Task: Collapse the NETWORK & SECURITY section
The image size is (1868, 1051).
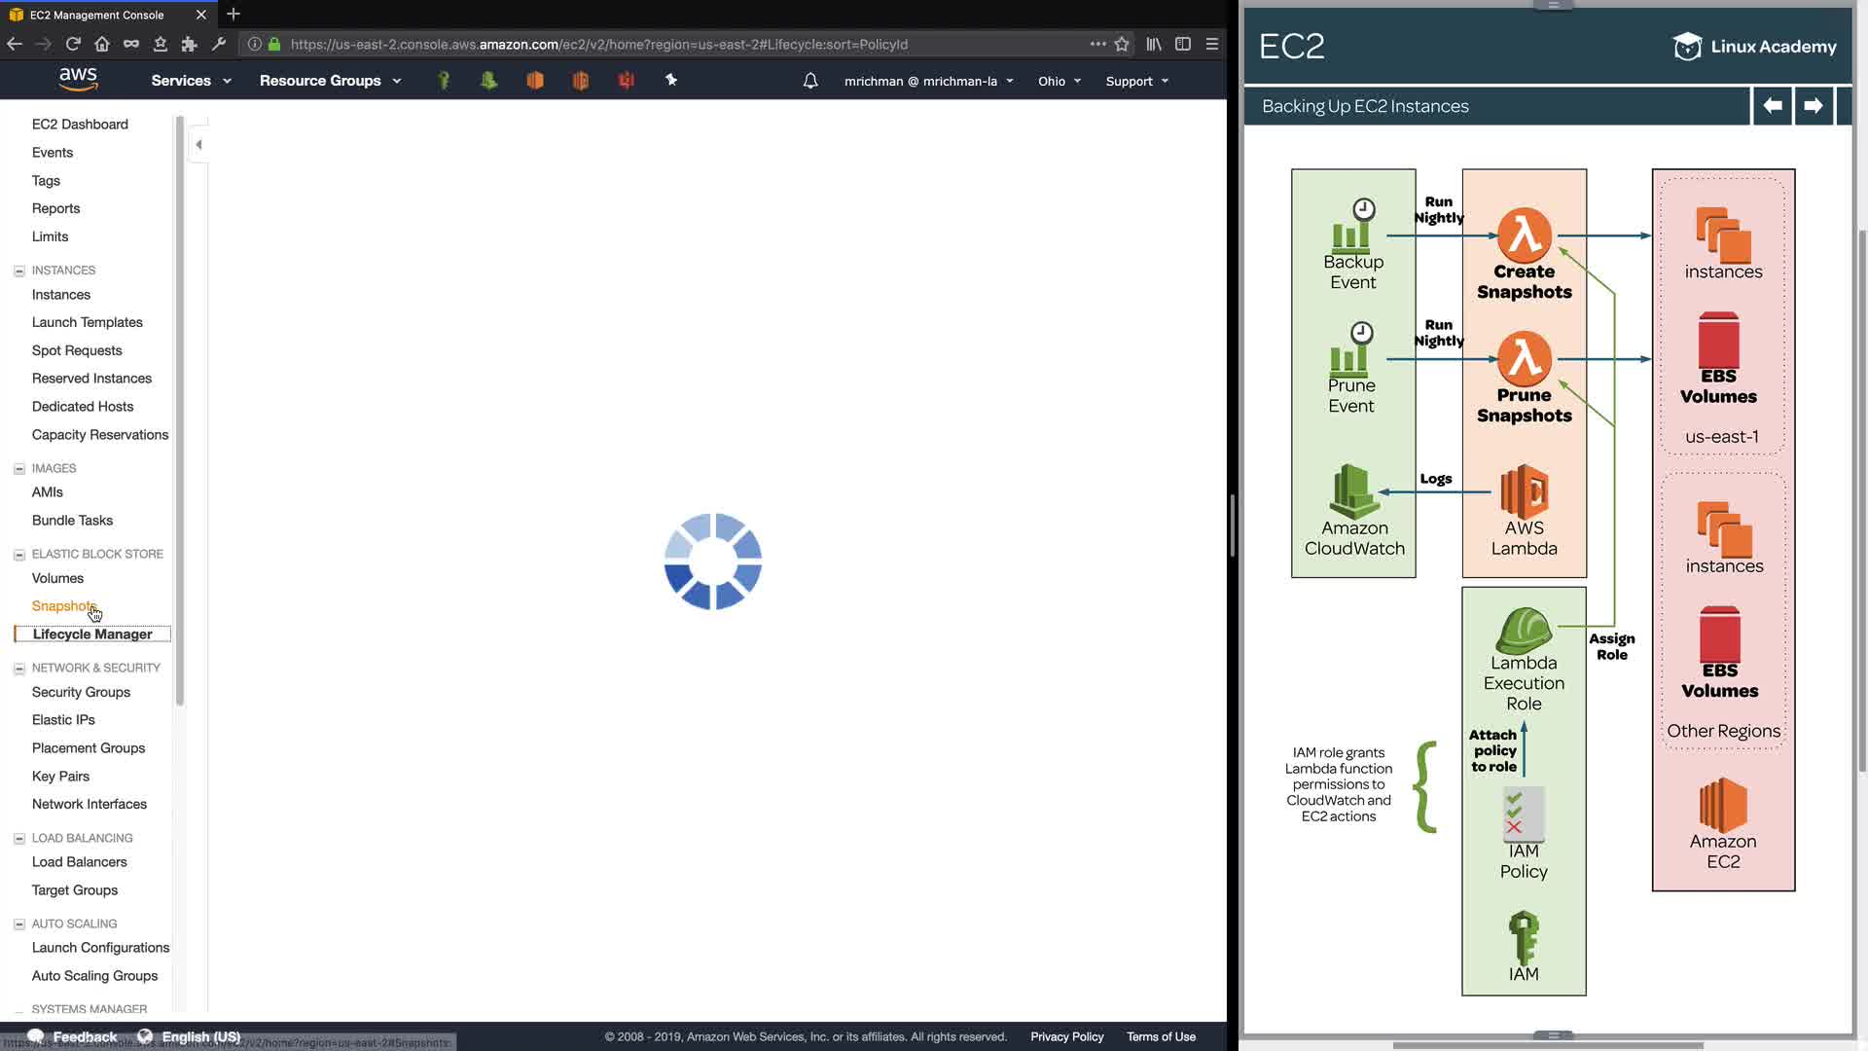Action: coord(18,669)
